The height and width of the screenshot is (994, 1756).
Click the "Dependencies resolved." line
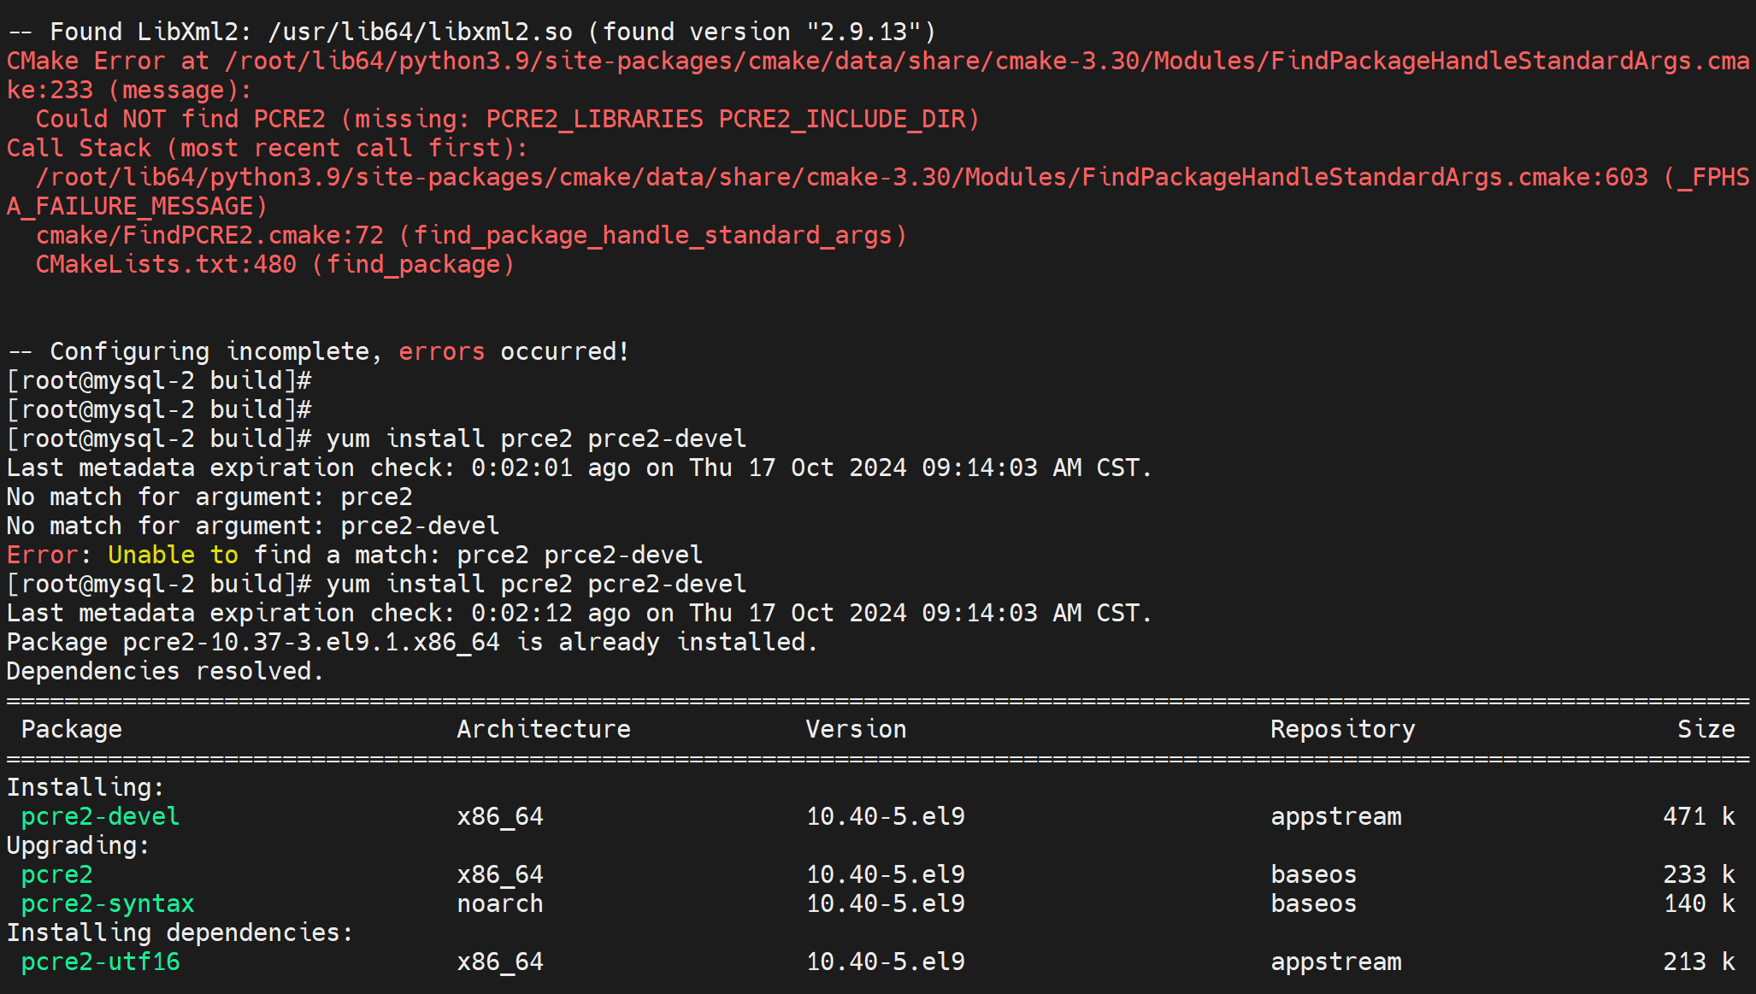[165, 671]
